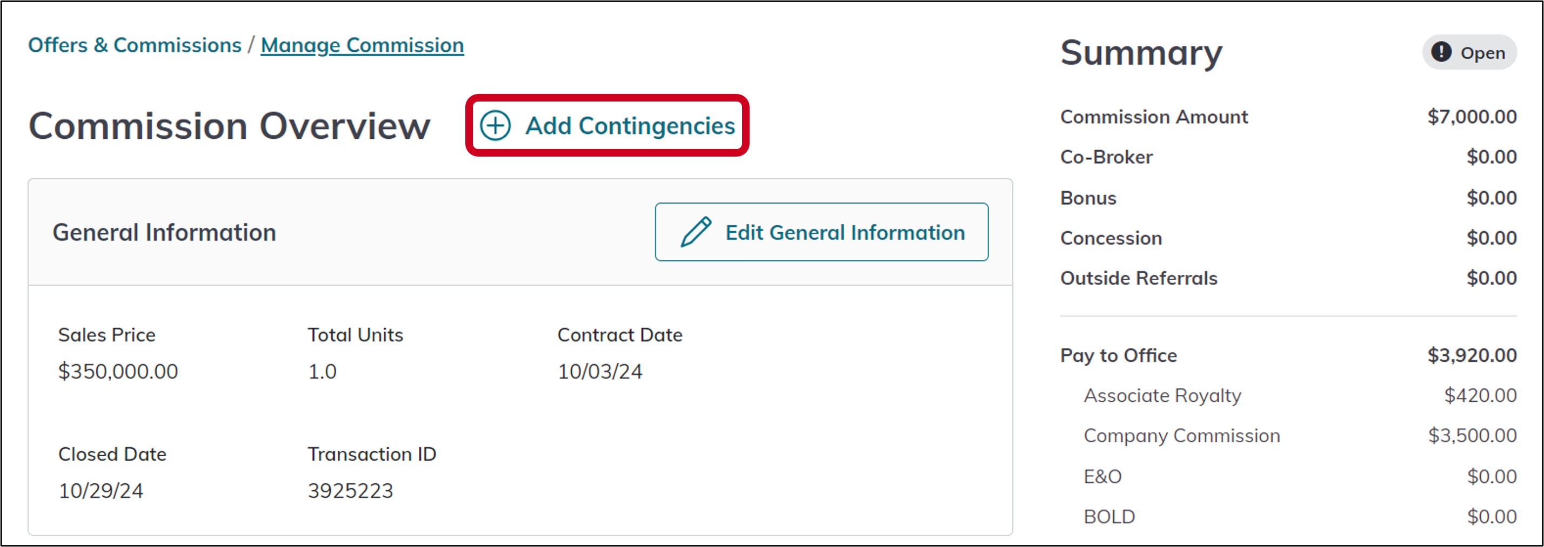Click the Open status badge
This screenshot has height=547, width=1544.
[x=1469, y=53]
